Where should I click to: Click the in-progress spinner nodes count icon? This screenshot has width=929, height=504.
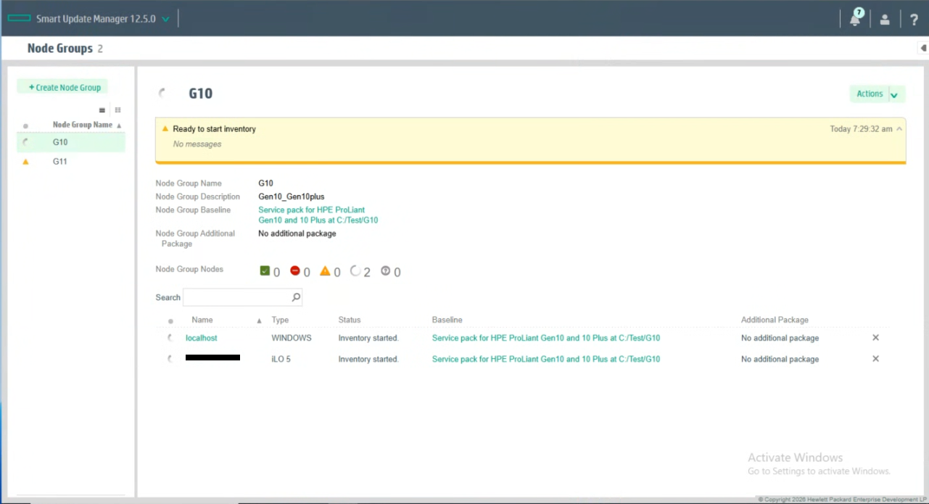coord(355,271)
